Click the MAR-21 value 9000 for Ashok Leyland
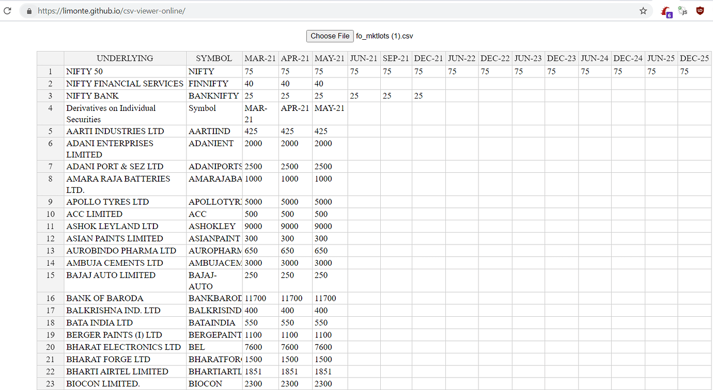The image size is (713, 390). click(260, 226)
